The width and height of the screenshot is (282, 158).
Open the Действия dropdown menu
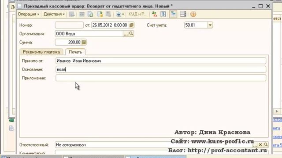click(54, 14)
